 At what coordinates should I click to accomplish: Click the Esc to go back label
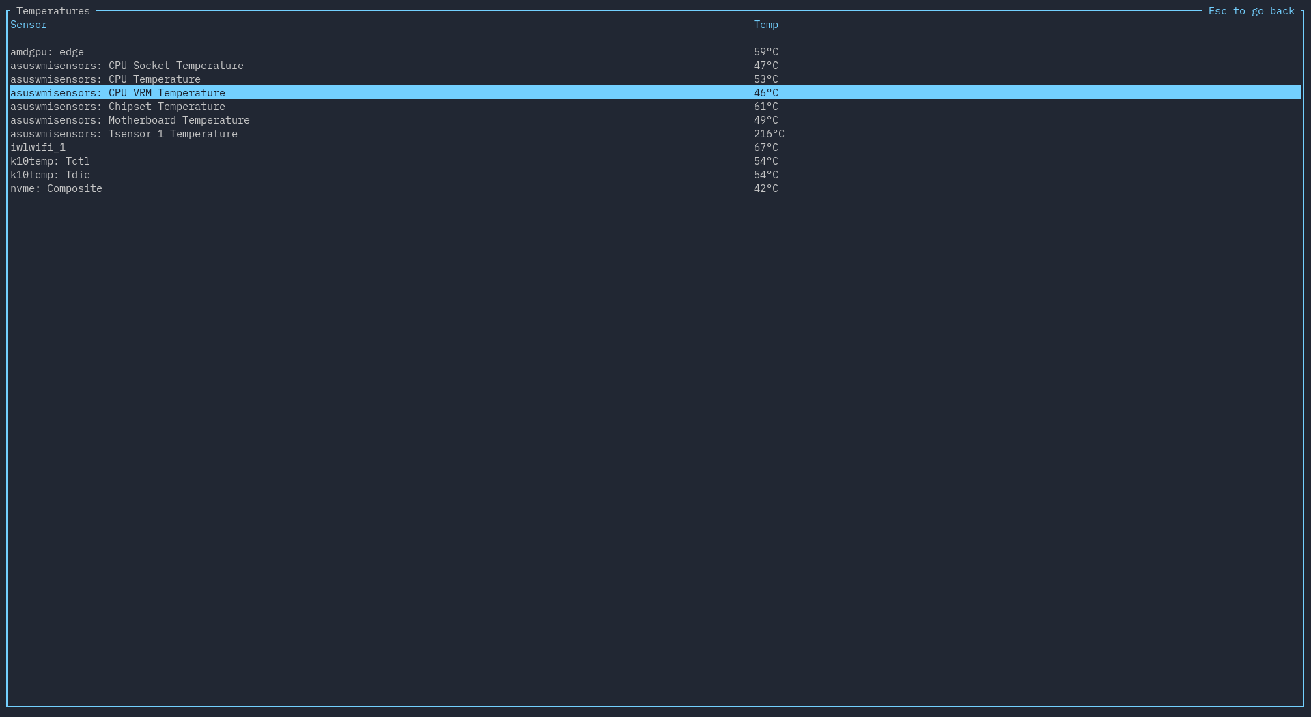pyautogui.click(x=1251, y=11)
